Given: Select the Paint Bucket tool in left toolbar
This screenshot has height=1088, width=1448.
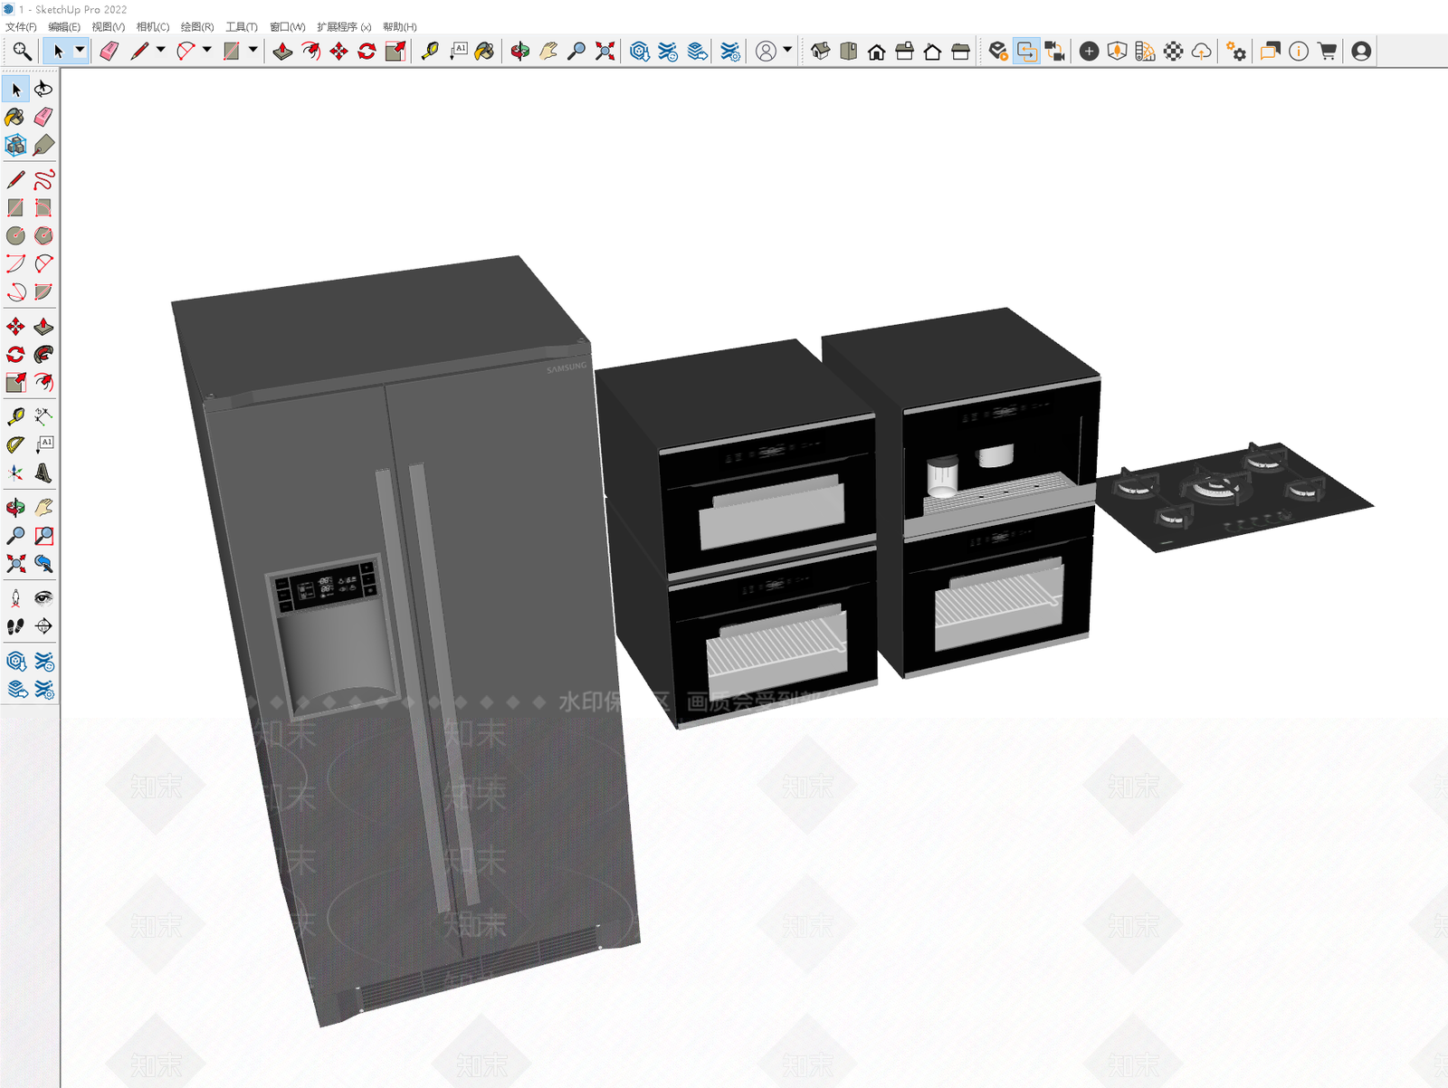Looking at the screenshot, I should tap(15, 117).
